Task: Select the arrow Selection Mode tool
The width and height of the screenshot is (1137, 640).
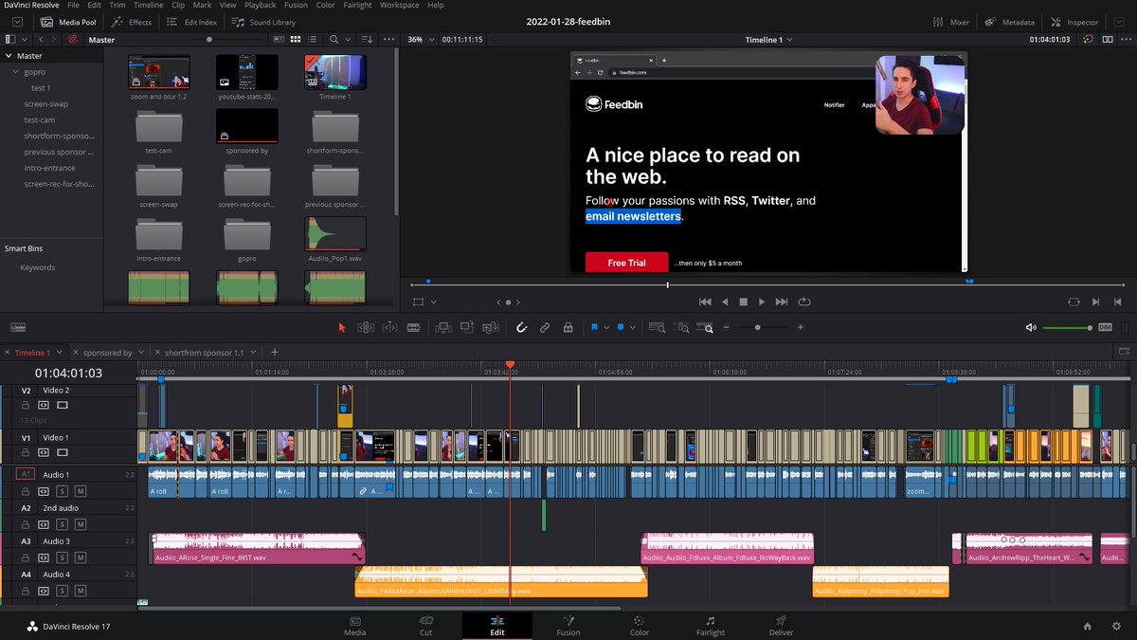Action: click(x=342, y=327)
